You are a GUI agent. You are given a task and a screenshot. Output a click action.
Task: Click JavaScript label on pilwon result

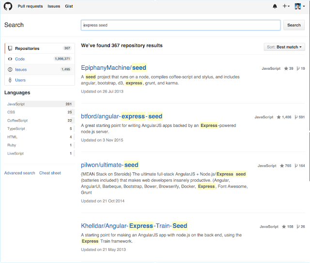(267, 166)
